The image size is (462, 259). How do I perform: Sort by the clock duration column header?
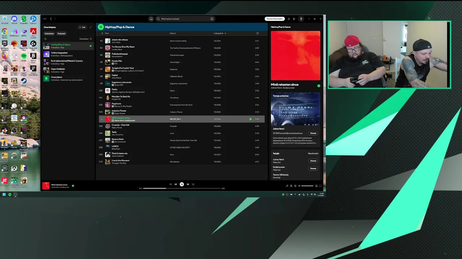click(x=257, y=33)
